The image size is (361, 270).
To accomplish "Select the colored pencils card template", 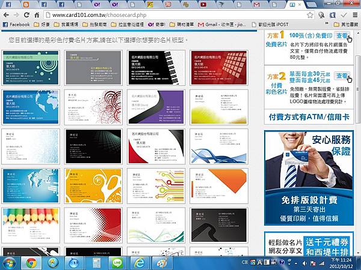I will 31,226.
